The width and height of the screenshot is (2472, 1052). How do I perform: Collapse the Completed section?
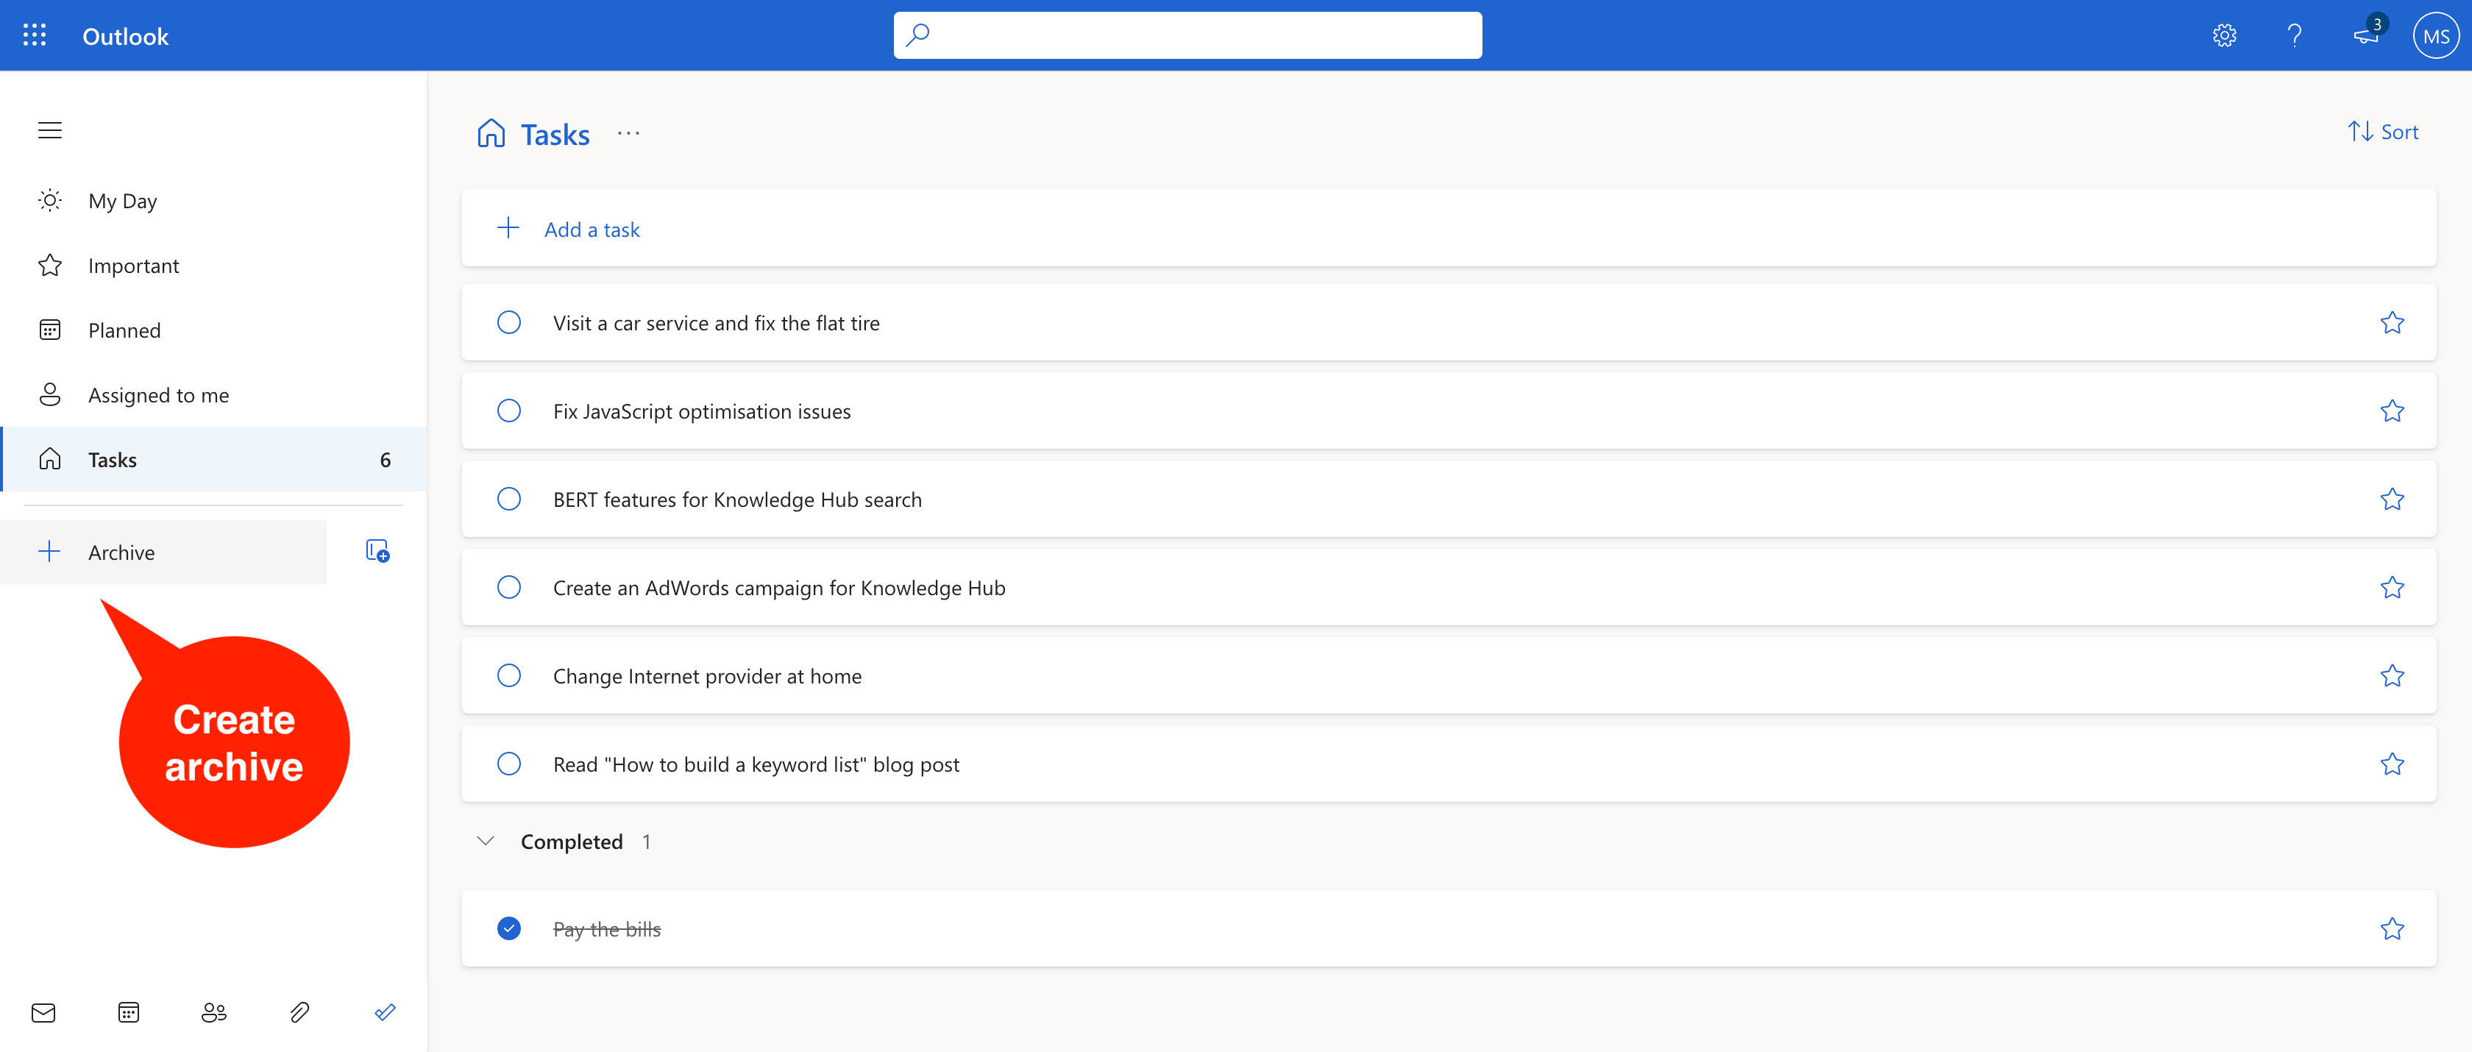(485, 841)
